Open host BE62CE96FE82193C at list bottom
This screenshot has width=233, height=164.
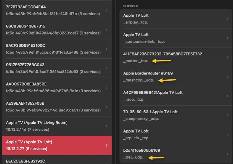(x=57, y=160)
